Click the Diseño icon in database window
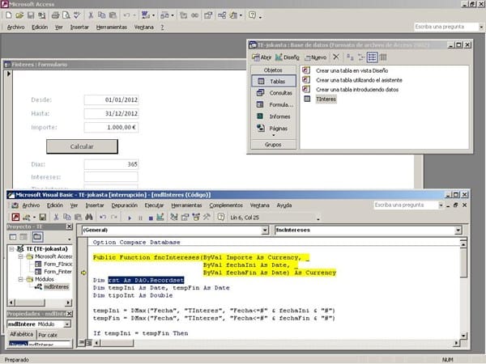The height and width of the screenshot is (364, 486). tap(288, 57)
